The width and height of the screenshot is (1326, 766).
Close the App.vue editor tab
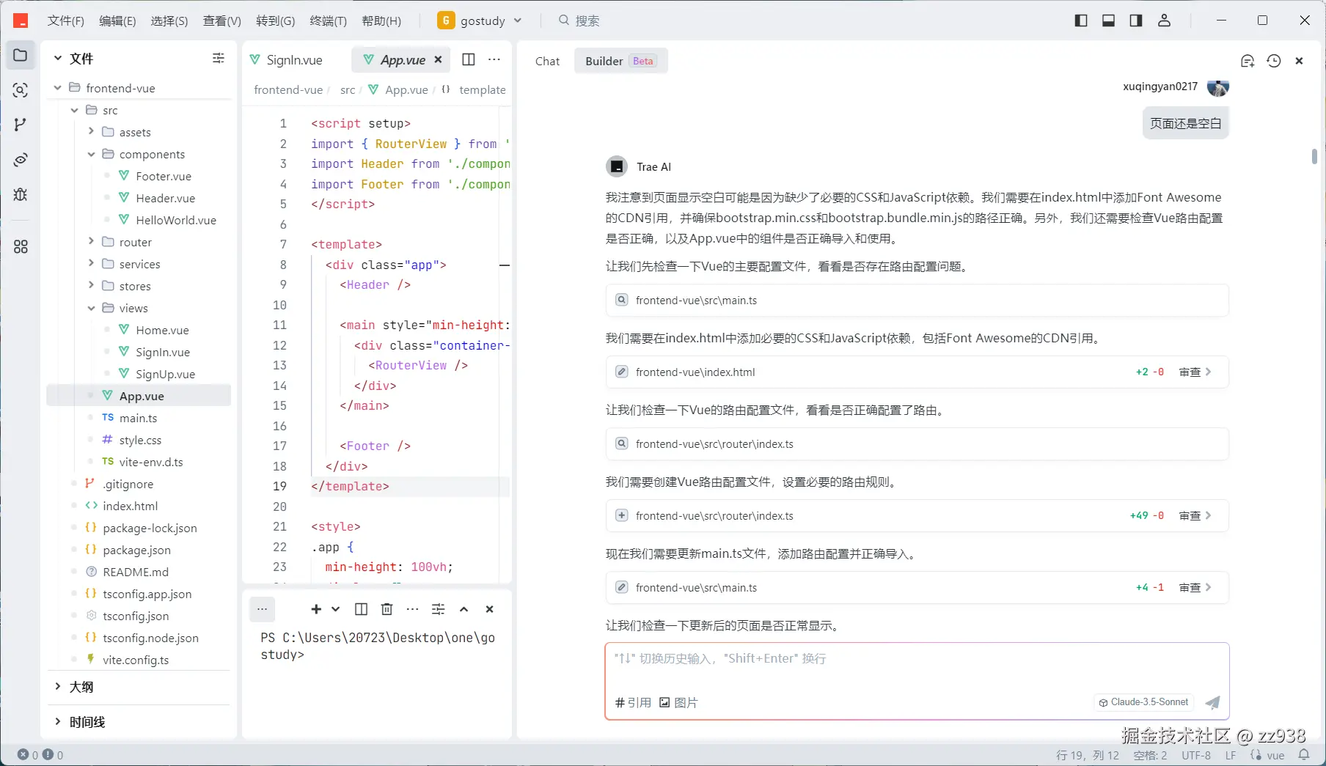click(x=438, y=59)
